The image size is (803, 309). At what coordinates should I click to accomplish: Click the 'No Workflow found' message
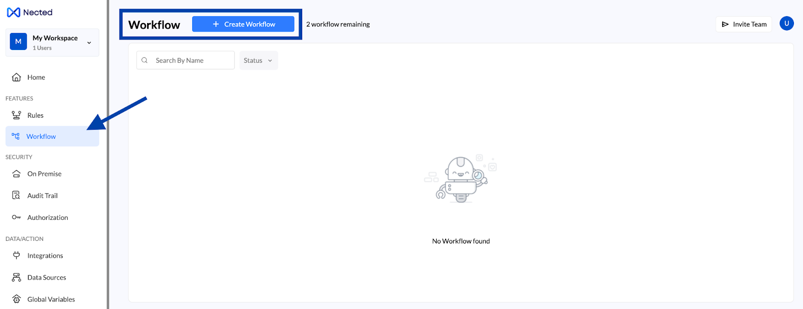coord(461,241)
